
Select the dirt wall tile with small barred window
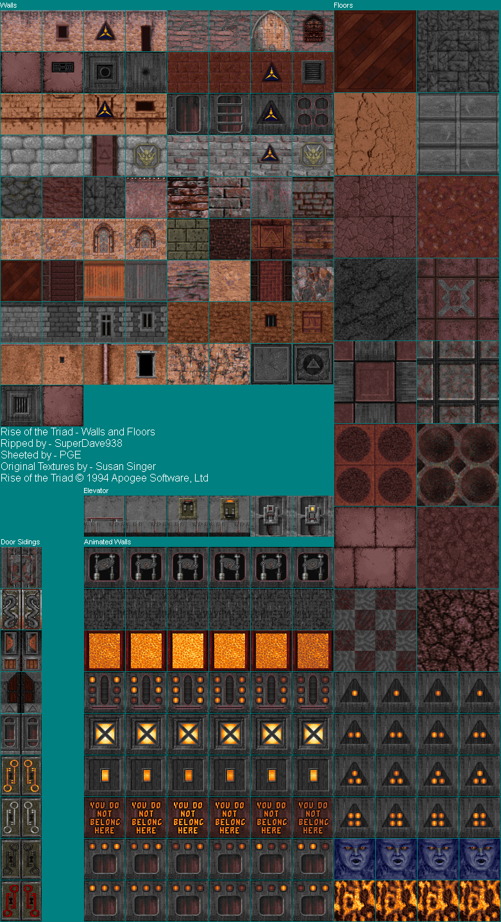(x=271, y=323)
